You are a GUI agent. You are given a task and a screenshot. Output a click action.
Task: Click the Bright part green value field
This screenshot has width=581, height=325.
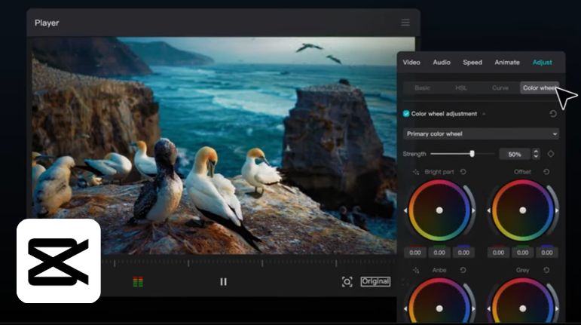click(x=439, y=253)
